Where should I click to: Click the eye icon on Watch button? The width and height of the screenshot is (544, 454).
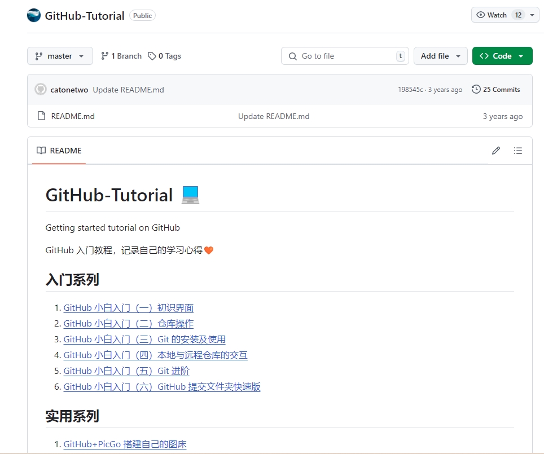[x=480, y=15]
